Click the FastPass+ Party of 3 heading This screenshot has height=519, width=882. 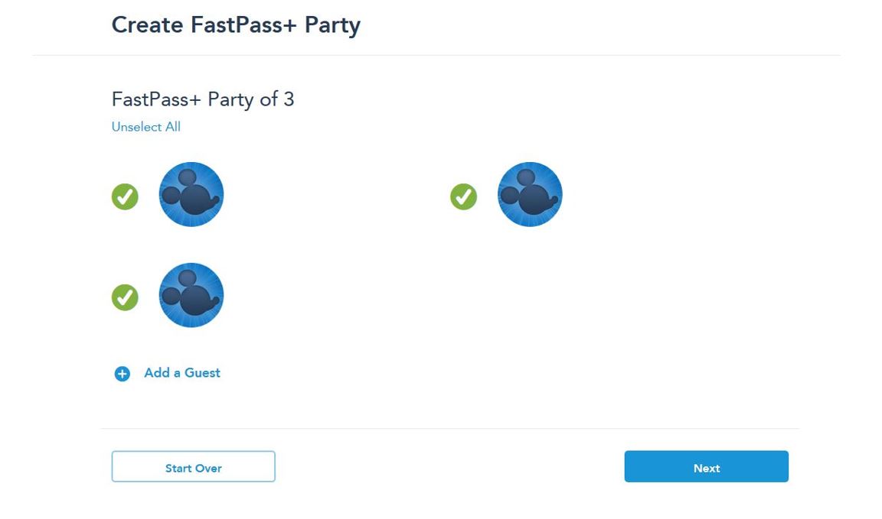[204, 99]
